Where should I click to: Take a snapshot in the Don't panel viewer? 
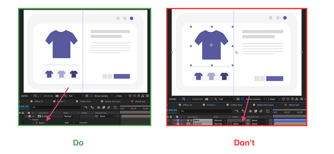207,99
